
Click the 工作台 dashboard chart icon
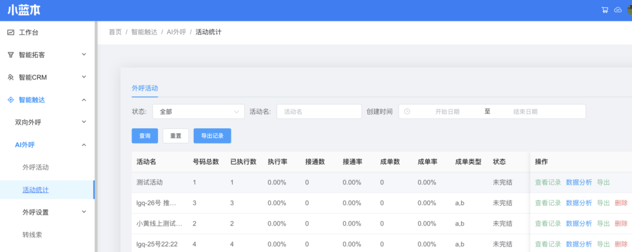pos(10,32)
